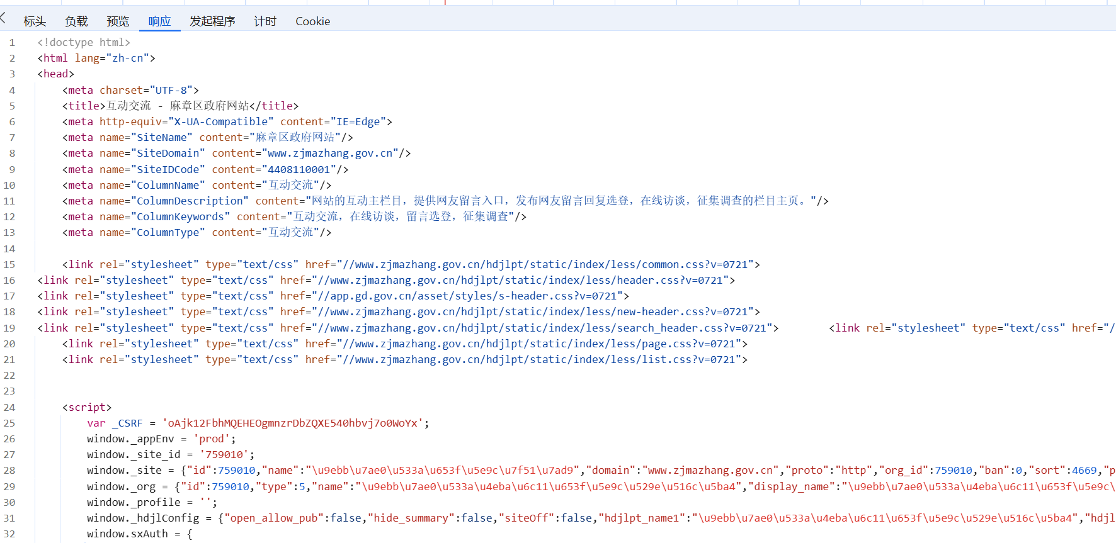The image size is (1116, 543).
Task: Click the list.css stylesheet line
Action: coord(405,359)
